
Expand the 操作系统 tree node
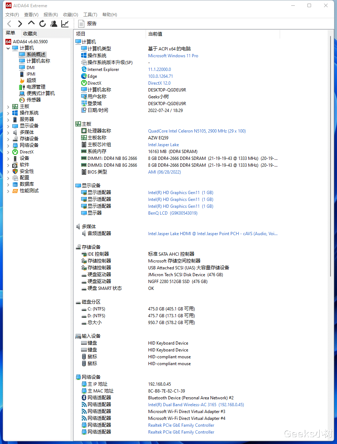[8, 113]
